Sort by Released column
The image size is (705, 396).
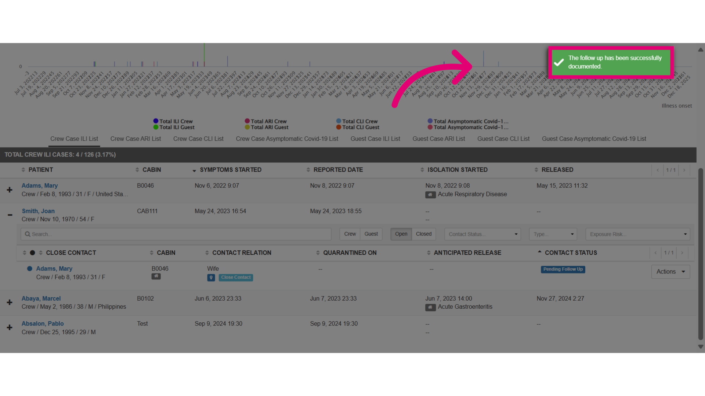(x=554, y=170)
